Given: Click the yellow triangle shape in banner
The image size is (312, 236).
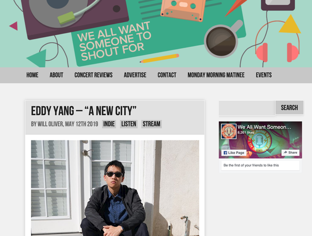Looking at the screenshot, I should pyautogui.click(x=290, y=24).
